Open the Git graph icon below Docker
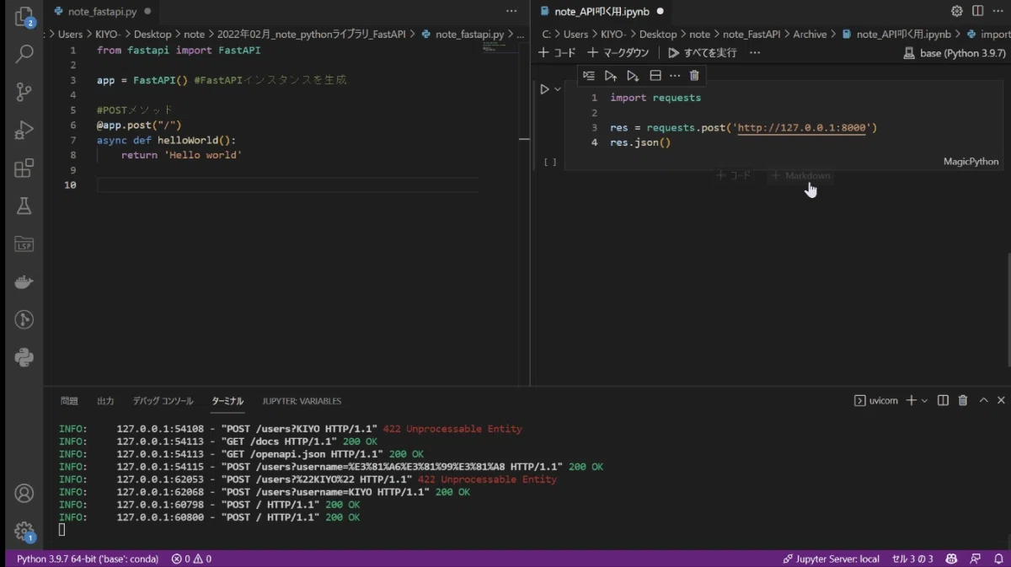1011x567 pixels. (x=24, y=319)
